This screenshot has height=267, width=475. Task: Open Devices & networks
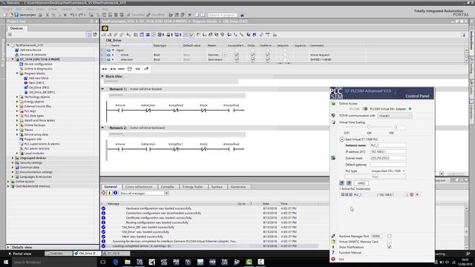33,54
